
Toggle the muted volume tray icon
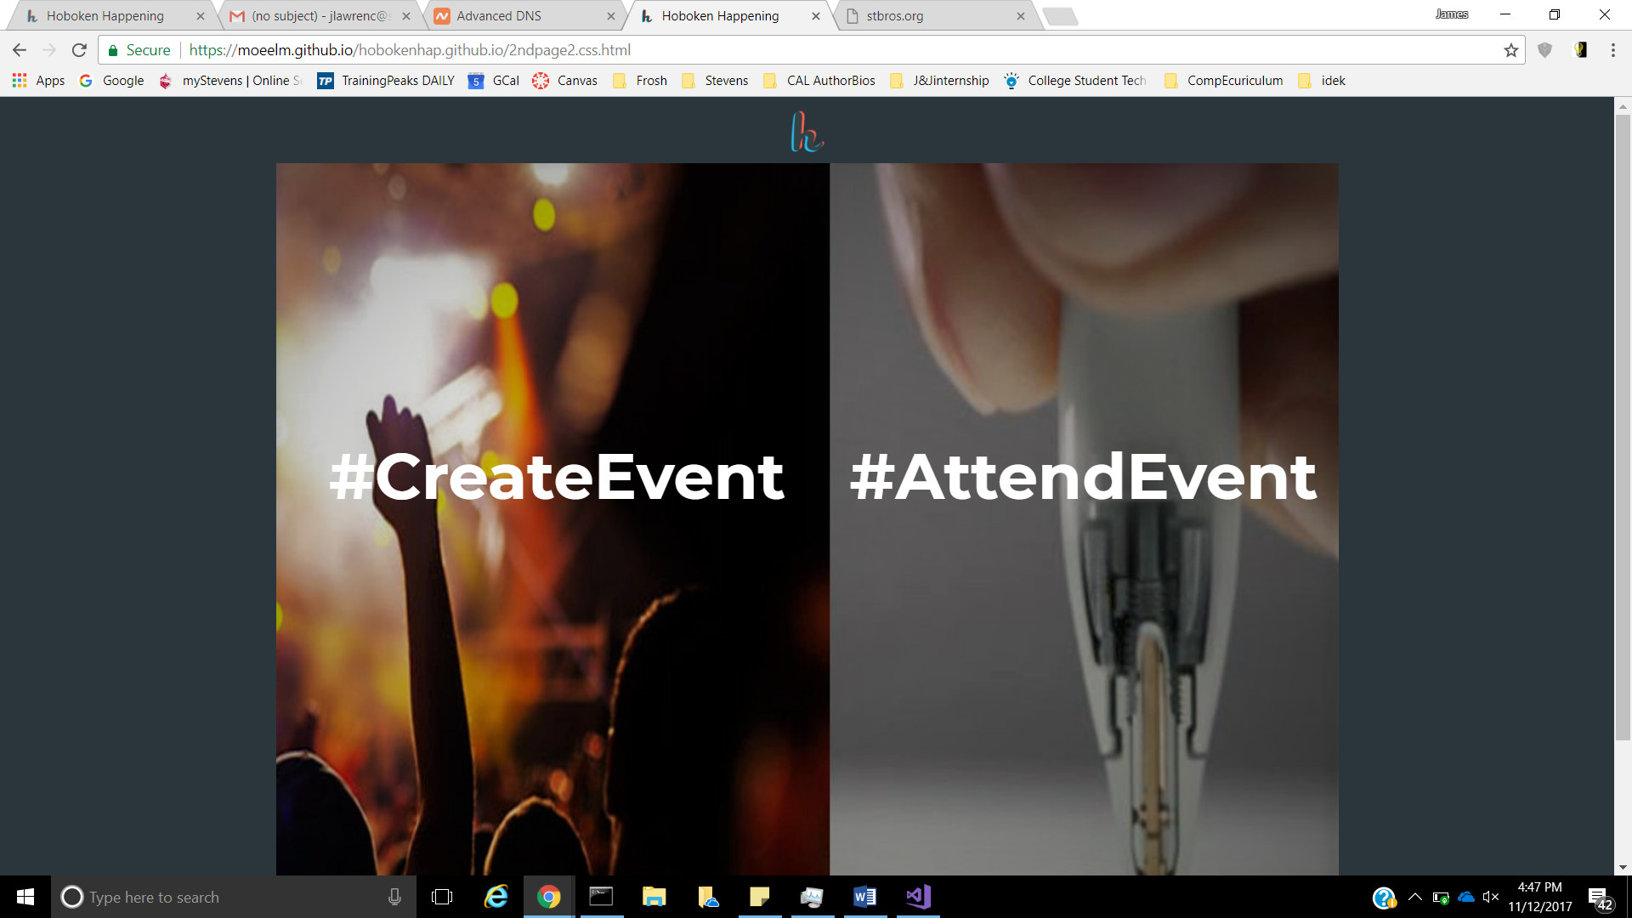point(1490,897)
